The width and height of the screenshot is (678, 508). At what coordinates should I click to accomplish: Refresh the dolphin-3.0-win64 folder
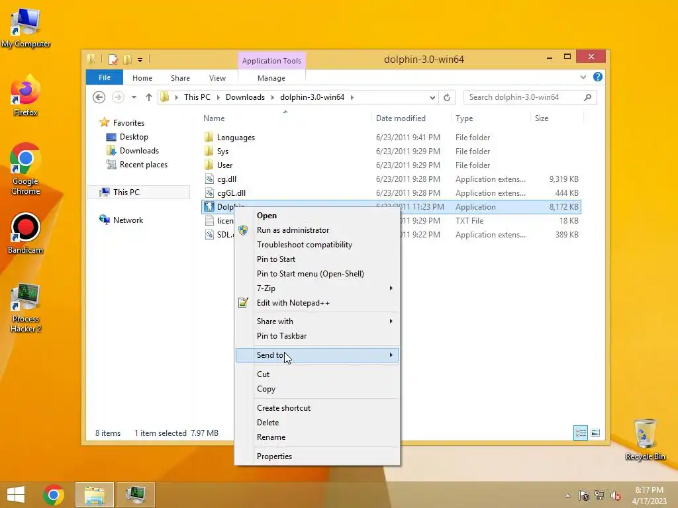coord(447,98)
